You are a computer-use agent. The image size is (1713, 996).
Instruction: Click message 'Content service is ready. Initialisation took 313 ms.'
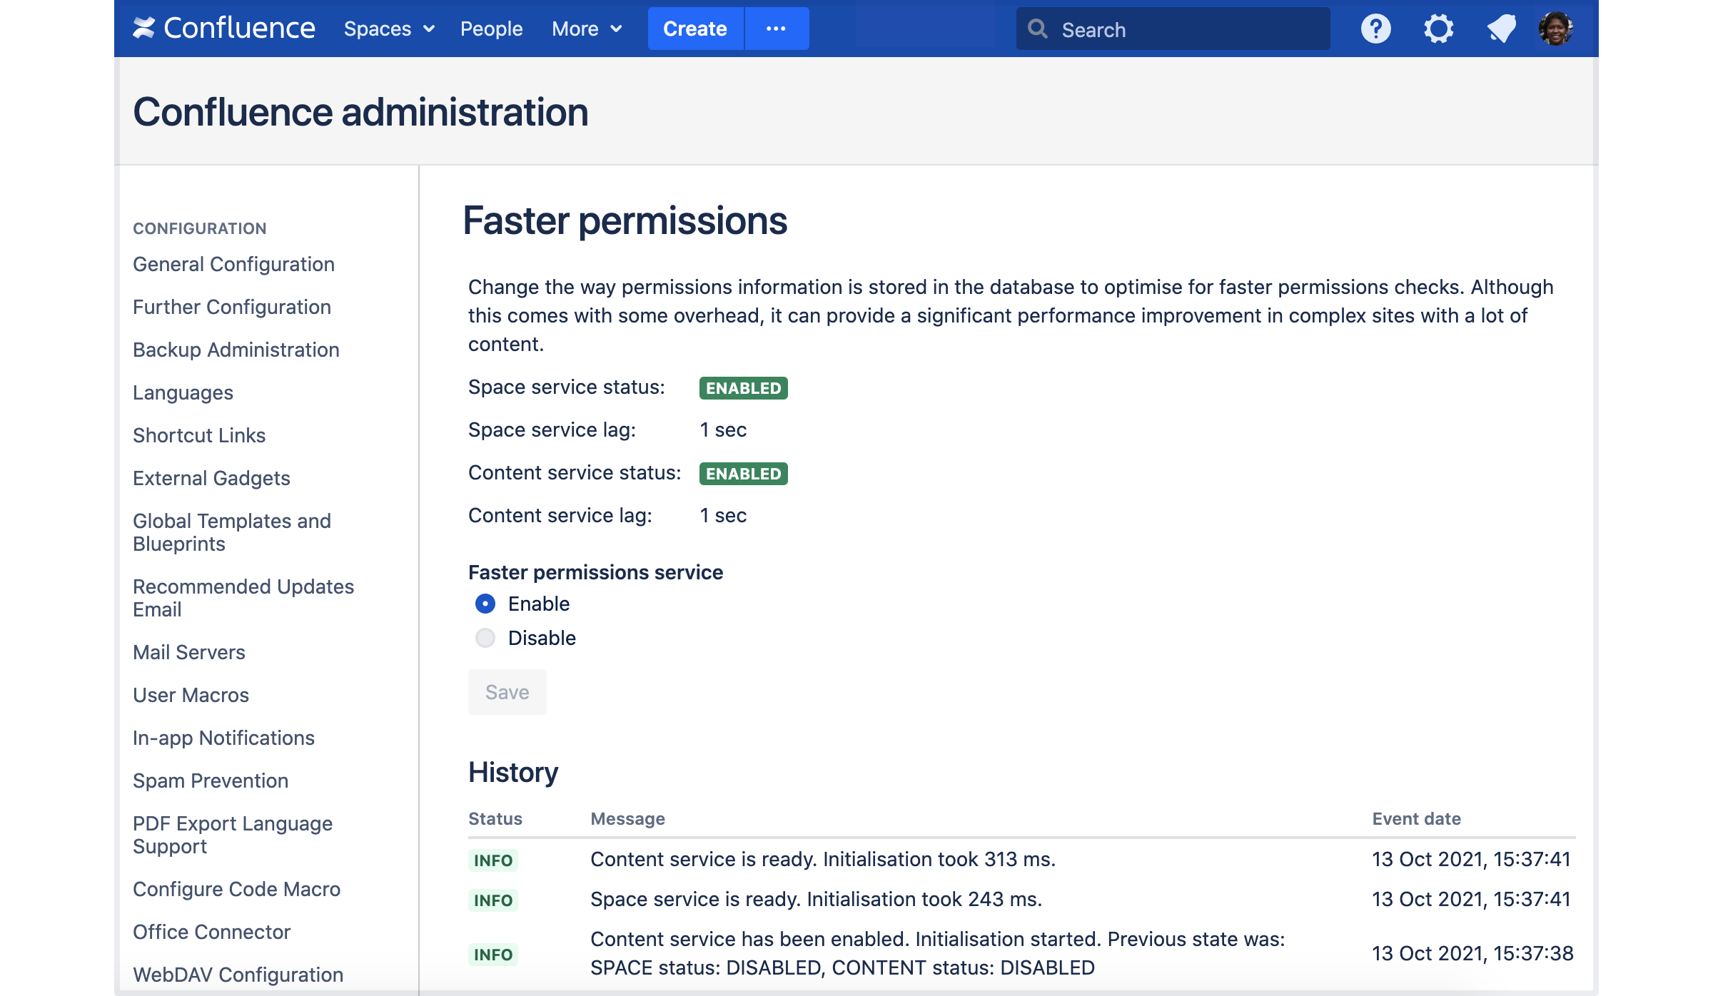(823, 859)
